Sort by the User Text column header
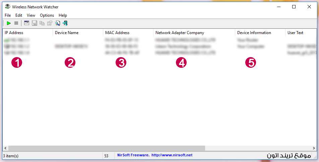319x162 pixels. pyautogui.click(x=301, y=33)
